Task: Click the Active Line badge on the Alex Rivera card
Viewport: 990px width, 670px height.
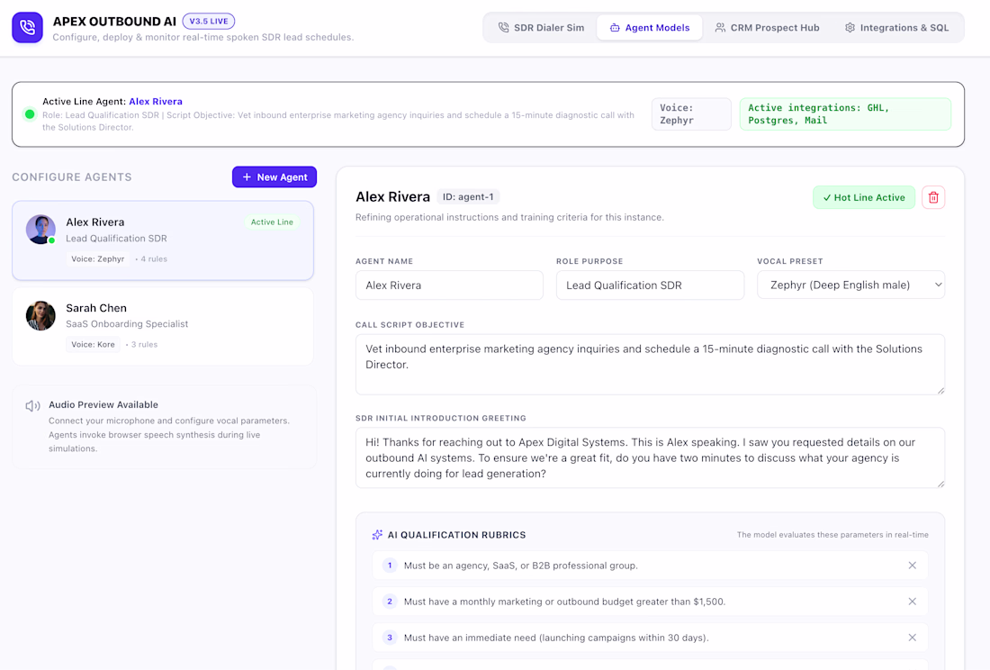Action: pos(272,222)
